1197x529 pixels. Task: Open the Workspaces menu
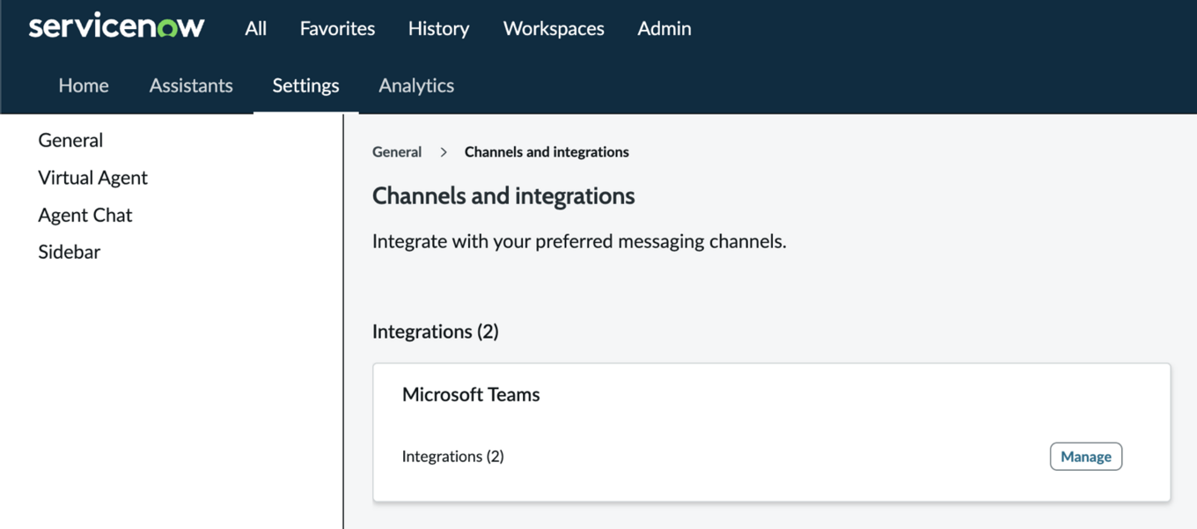pyautogui.click(x=554, y=28)
